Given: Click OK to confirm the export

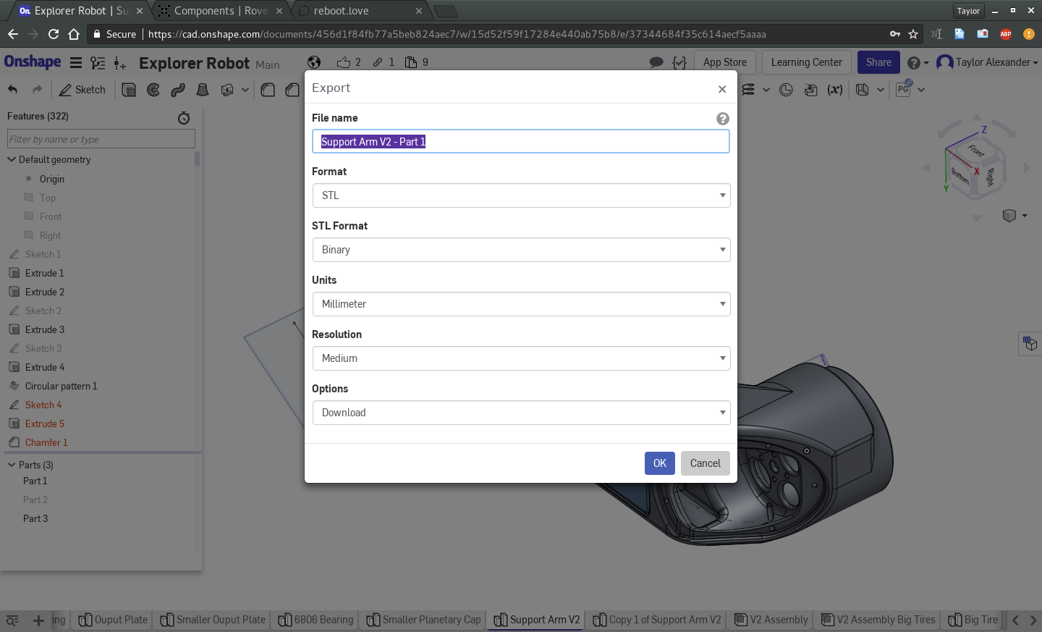Looking at the screenshot, I should click(659, 463).
